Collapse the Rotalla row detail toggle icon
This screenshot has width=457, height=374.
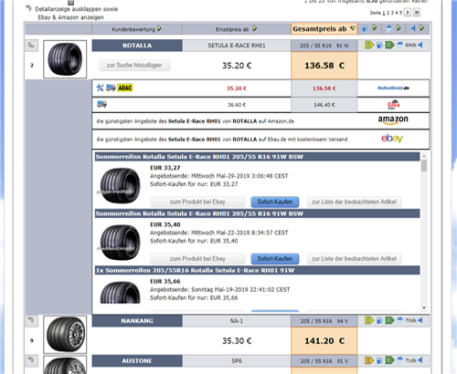[x=31, y=46]
